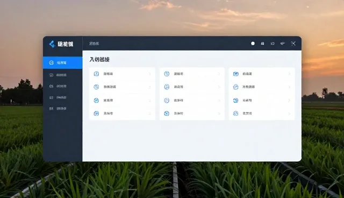Click the icon in the right card's first row
The width and height of the screenshot is (344, 198).
(x=236, y=74)
